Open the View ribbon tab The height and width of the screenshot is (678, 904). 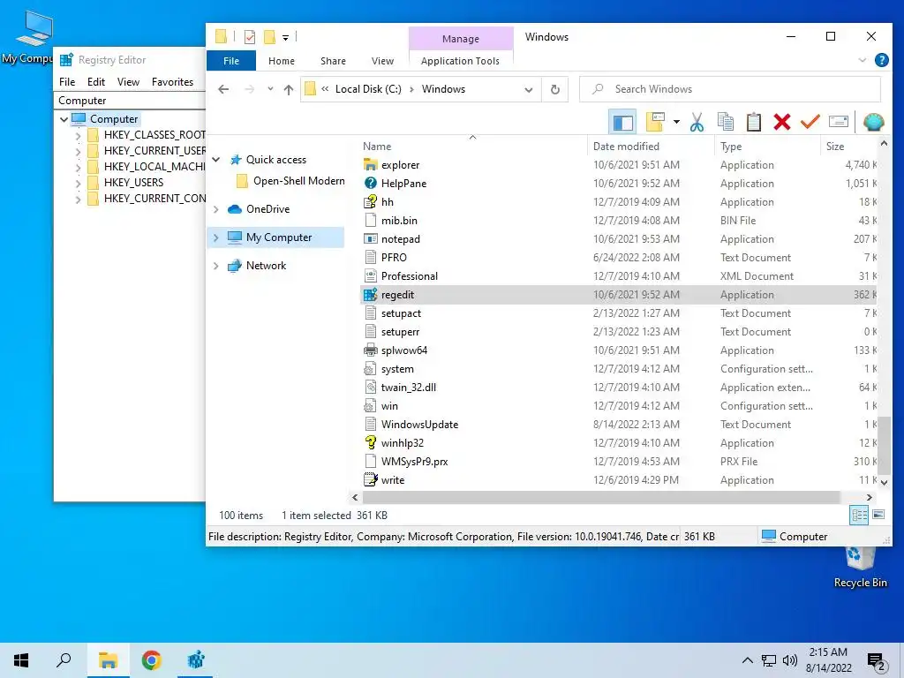(x=382, y=61)
